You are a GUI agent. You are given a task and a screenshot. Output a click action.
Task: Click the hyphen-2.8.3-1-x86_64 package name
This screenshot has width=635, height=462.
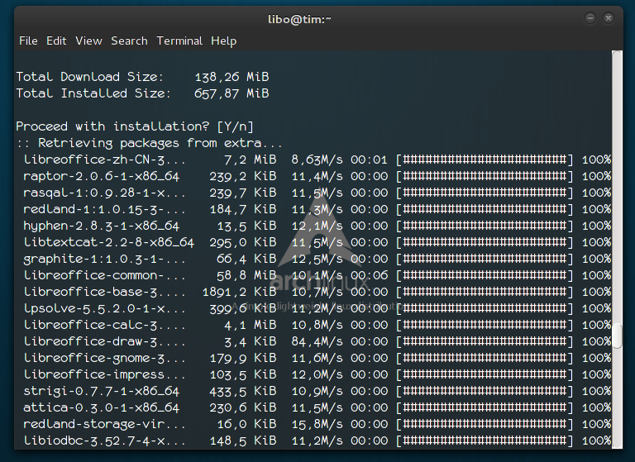click(101, 226)
